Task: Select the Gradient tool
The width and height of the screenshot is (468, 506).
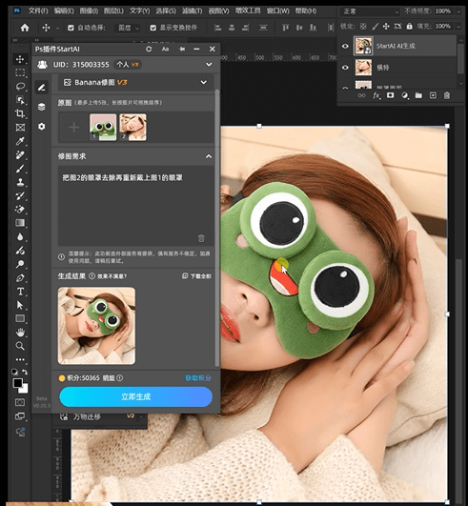Action: click(20, 223)
